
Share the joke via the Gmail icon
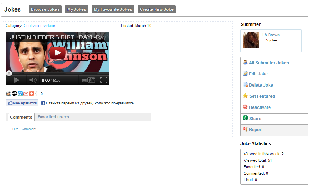pyautogui.click(x=26, y=93)
